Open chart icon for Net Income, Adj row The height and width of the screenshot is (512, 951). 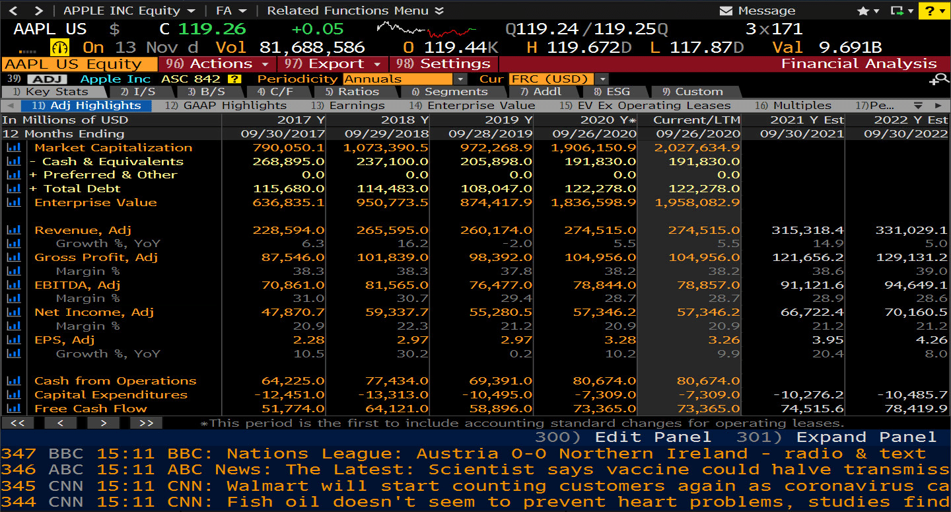tap(13, 312)
